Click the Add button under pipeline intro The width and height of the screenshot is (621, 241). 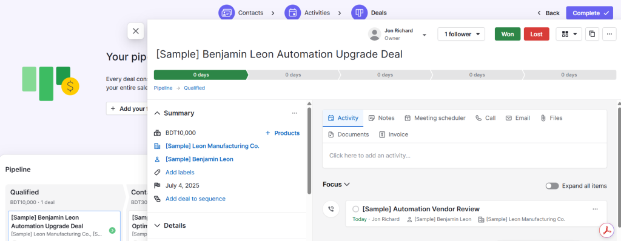pos(127,108)
